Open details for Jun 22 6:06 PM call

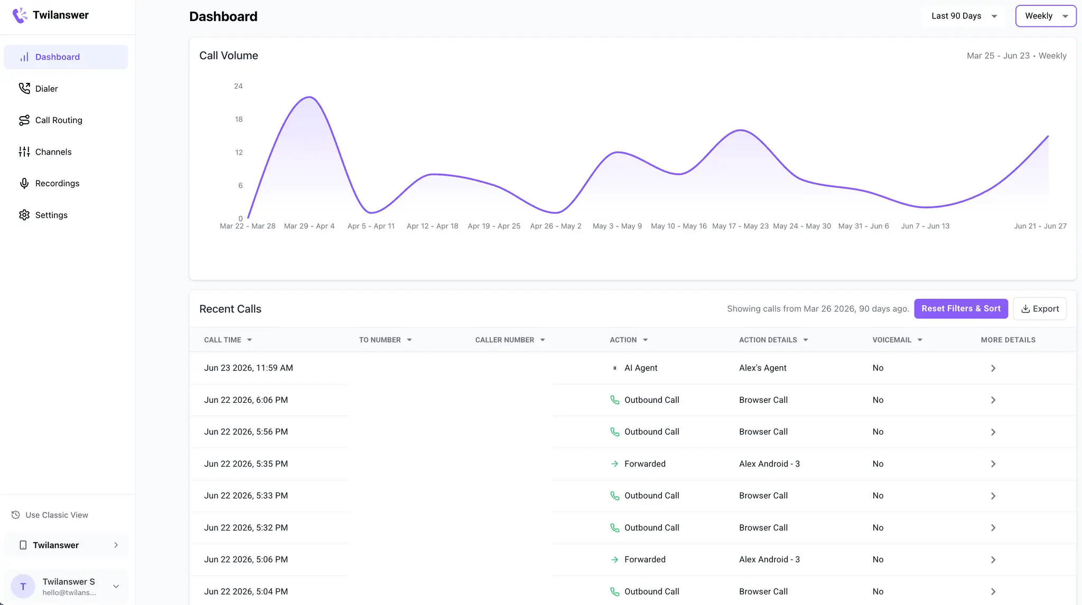click(x=993, y=400)
